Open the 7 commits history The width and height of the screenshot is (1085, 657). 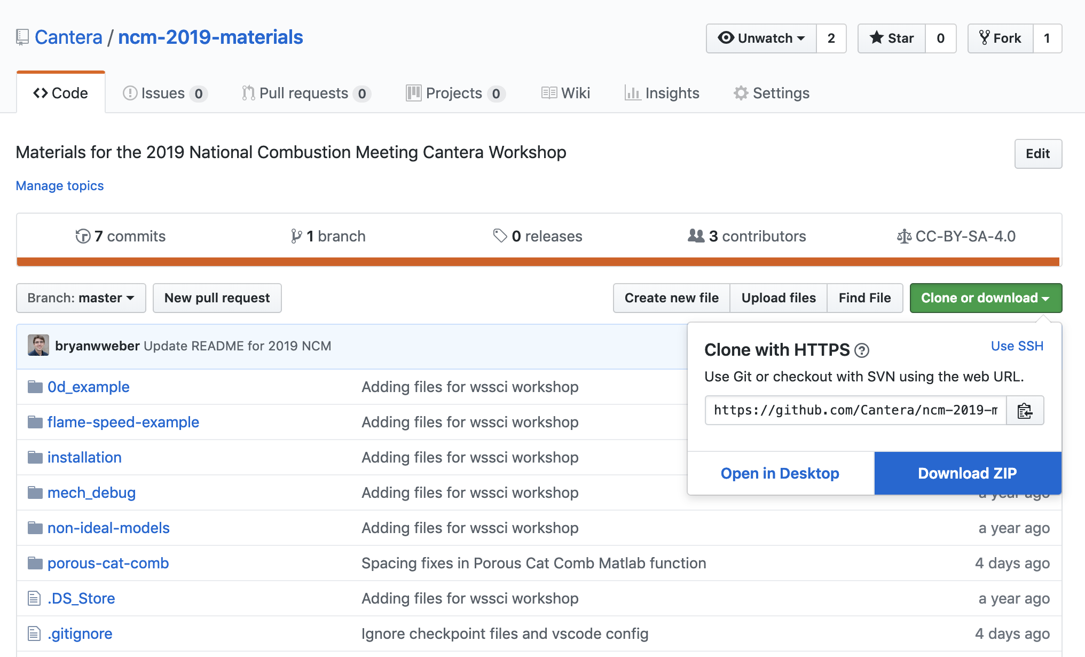pos(121,236)
